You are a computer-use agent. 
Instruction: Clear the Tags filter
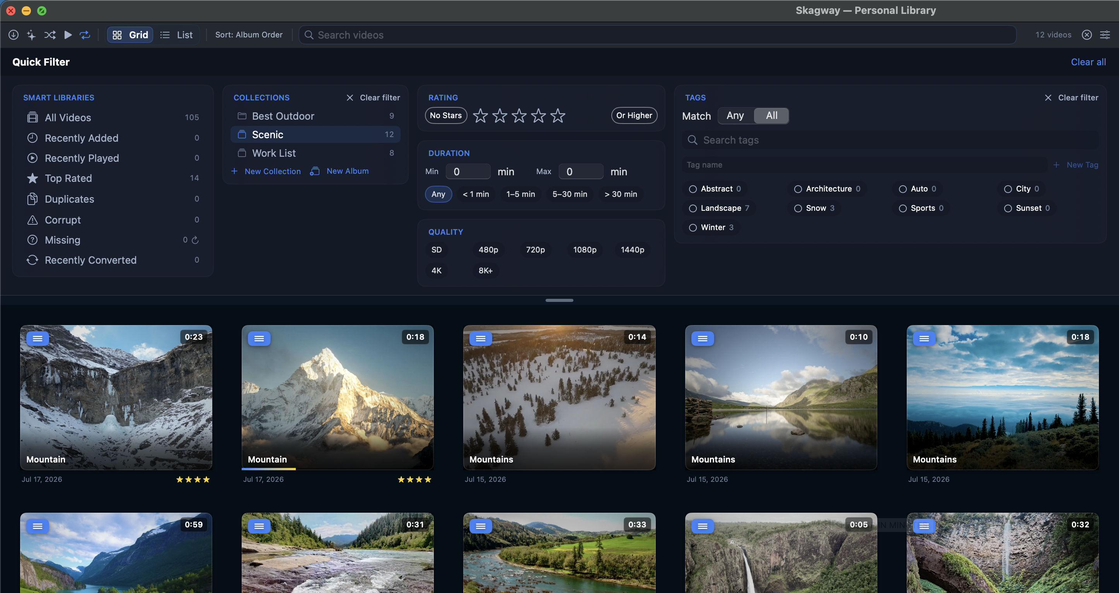pos(1071,98)
